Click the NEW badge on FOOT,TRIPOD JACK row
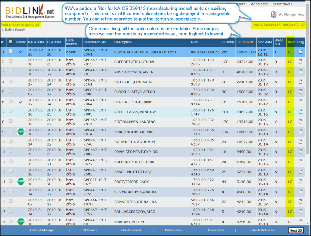This screenshot has width=311, height=236. point(21,181)
